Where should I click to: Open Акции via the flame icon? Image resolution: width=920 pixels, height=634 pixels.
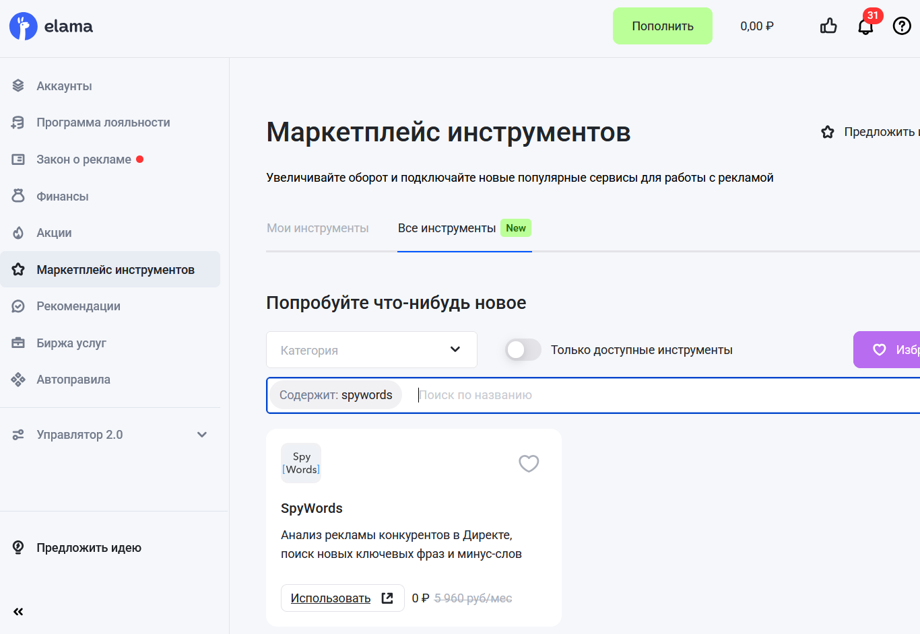coord(18,232)
